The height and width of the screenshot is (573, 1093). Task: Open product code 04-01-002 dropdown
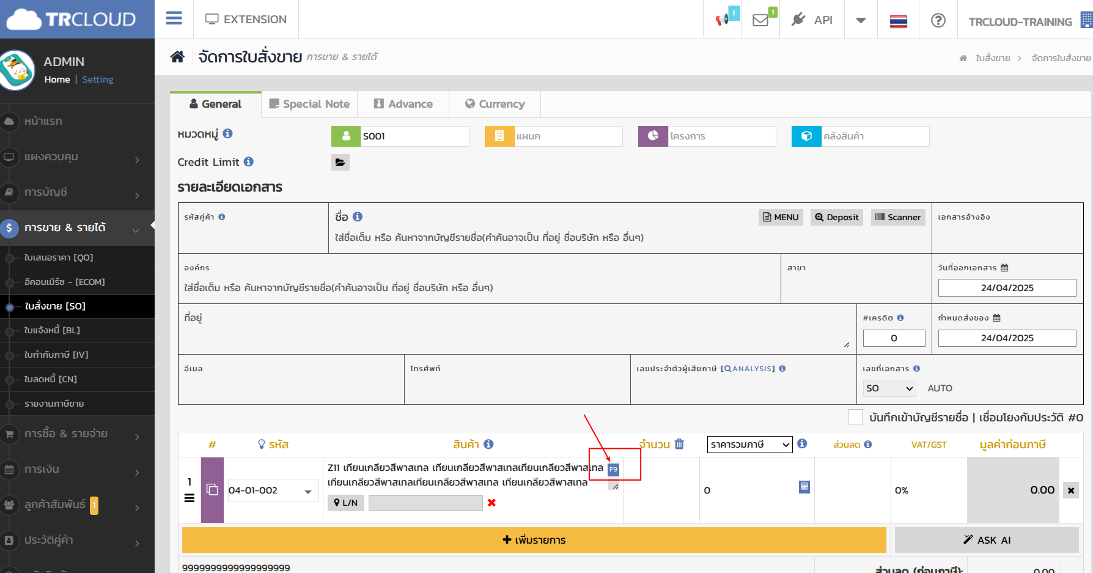(x=273, y=490)
